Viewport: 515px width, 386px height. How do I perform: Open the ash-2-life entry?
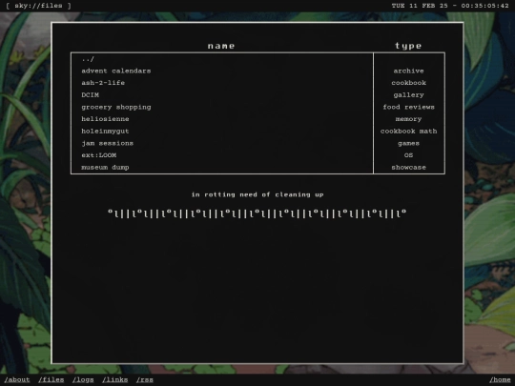coord(103,83)
